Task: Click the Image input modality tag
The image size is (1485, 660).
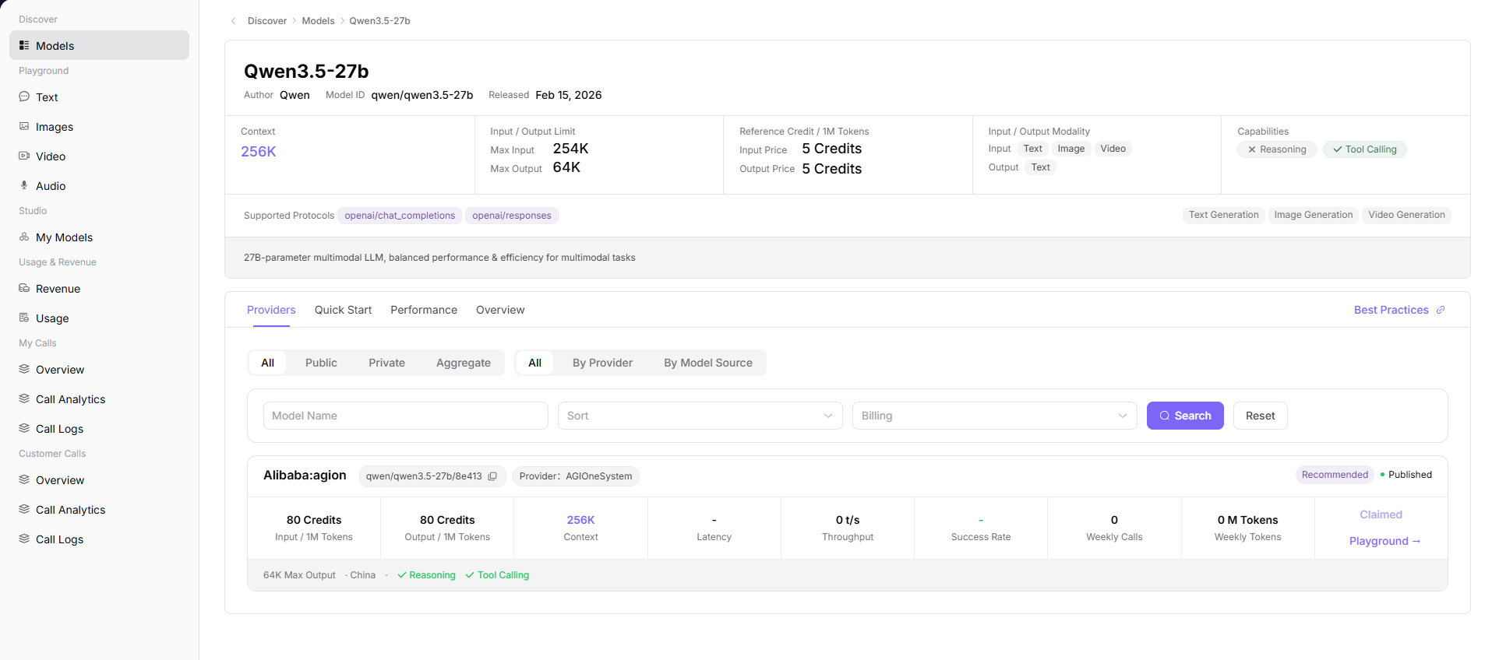Action: (1071, 149)
